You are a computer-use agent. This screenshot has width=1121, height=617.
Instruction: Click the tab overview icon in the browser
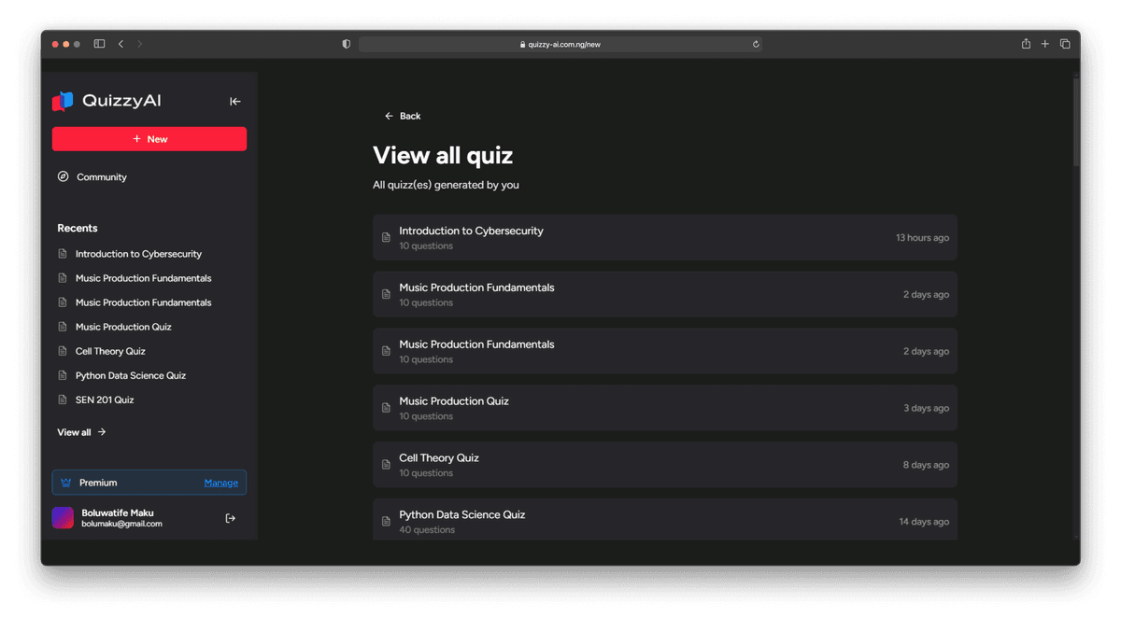1065,43
